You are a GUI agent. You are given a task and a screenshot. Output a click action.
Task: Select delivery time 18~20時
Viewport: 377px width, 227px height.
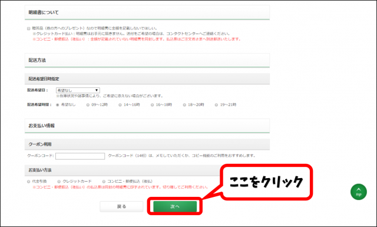point(184,105)
